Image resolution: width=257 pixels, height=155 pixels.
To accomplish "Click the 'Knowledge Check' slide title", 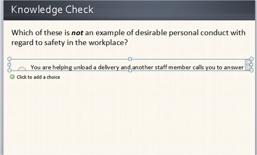I will 52,9.
